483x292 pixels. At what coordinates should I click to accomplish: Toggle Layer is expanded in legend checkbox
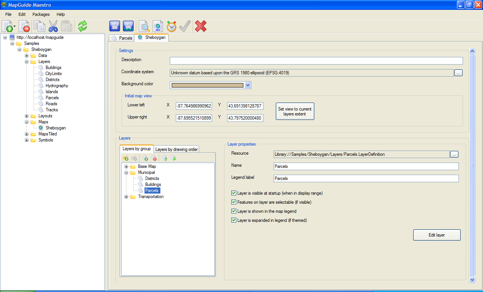click(234, 220)
